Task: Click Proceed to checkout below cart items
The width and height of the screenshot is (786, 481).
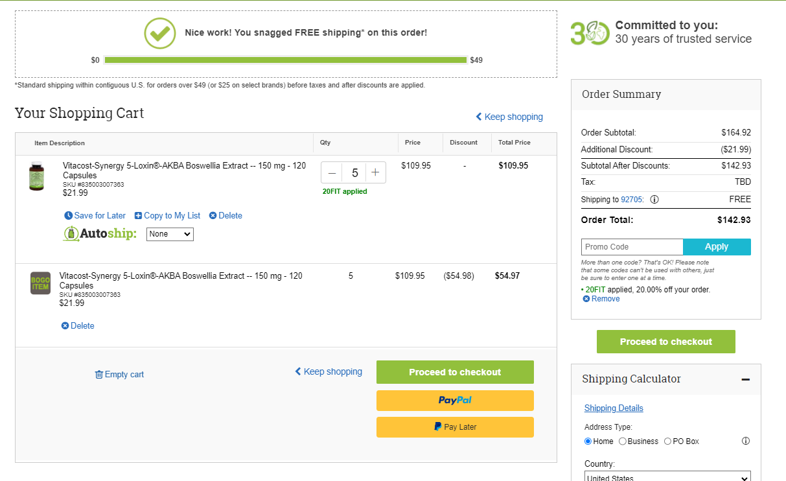Action: coord(455,372)
